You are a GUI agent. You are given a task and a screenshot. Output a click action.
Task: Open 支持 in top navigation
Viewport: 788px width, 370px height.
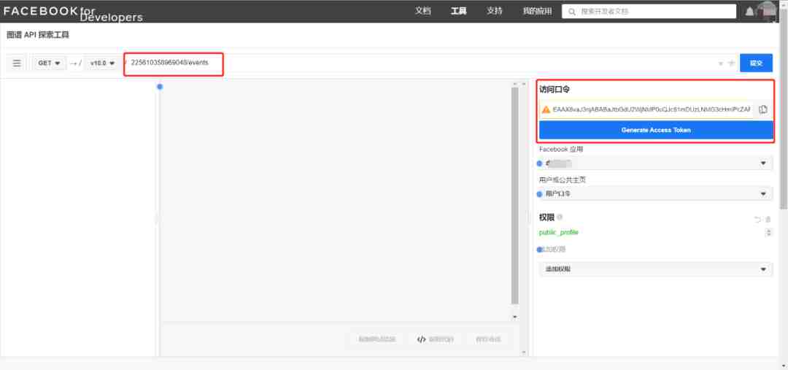coord(495,11)
